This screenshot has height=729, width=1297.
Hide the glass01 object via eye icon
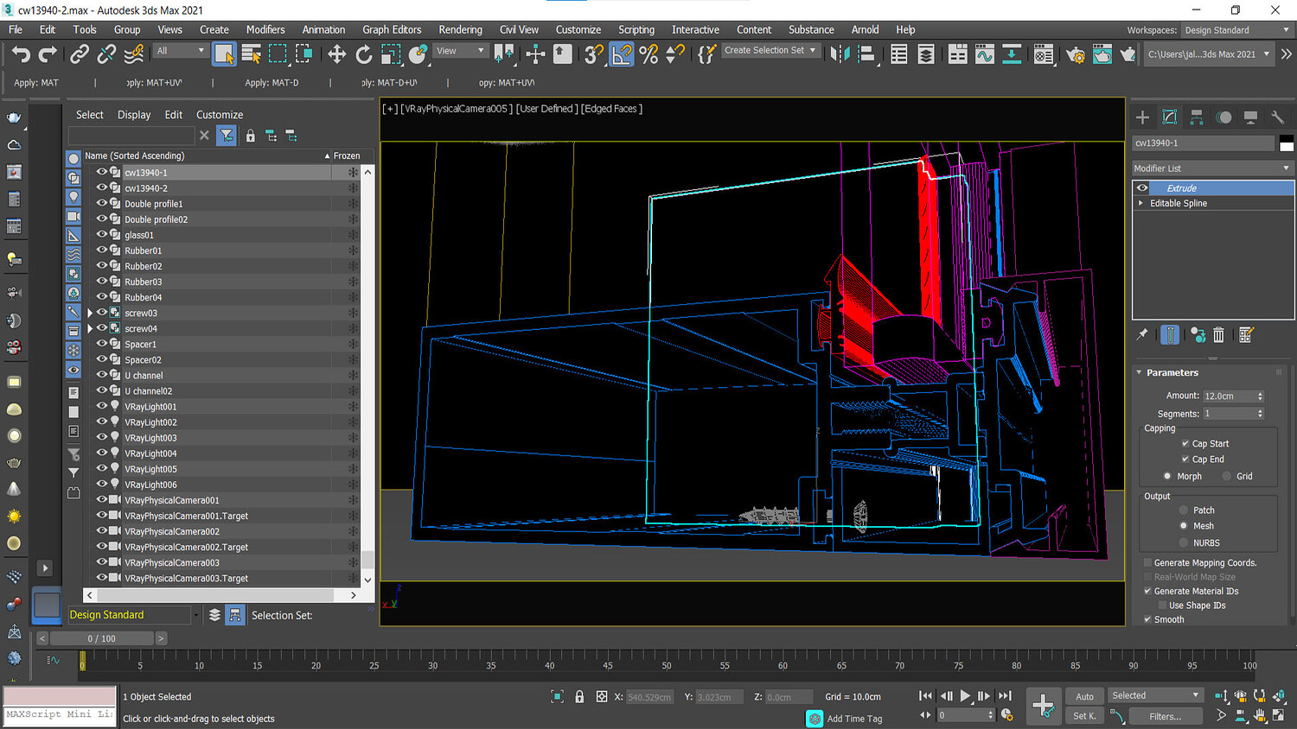(101, 235)
